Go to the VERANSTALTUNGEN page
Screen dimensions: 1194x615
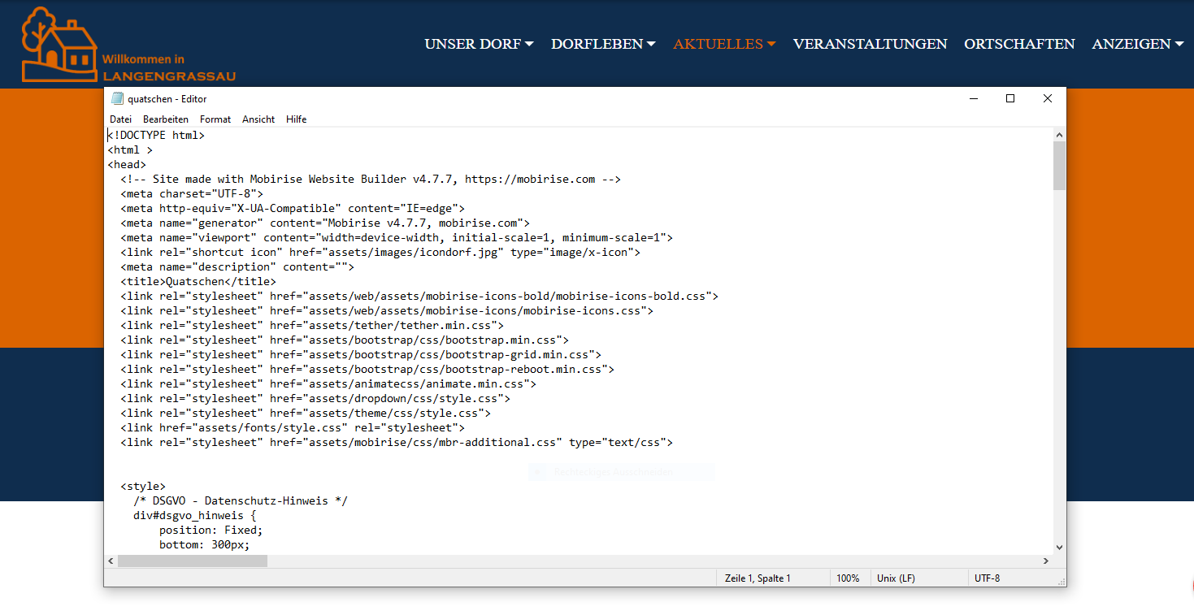tap(870, 44)
